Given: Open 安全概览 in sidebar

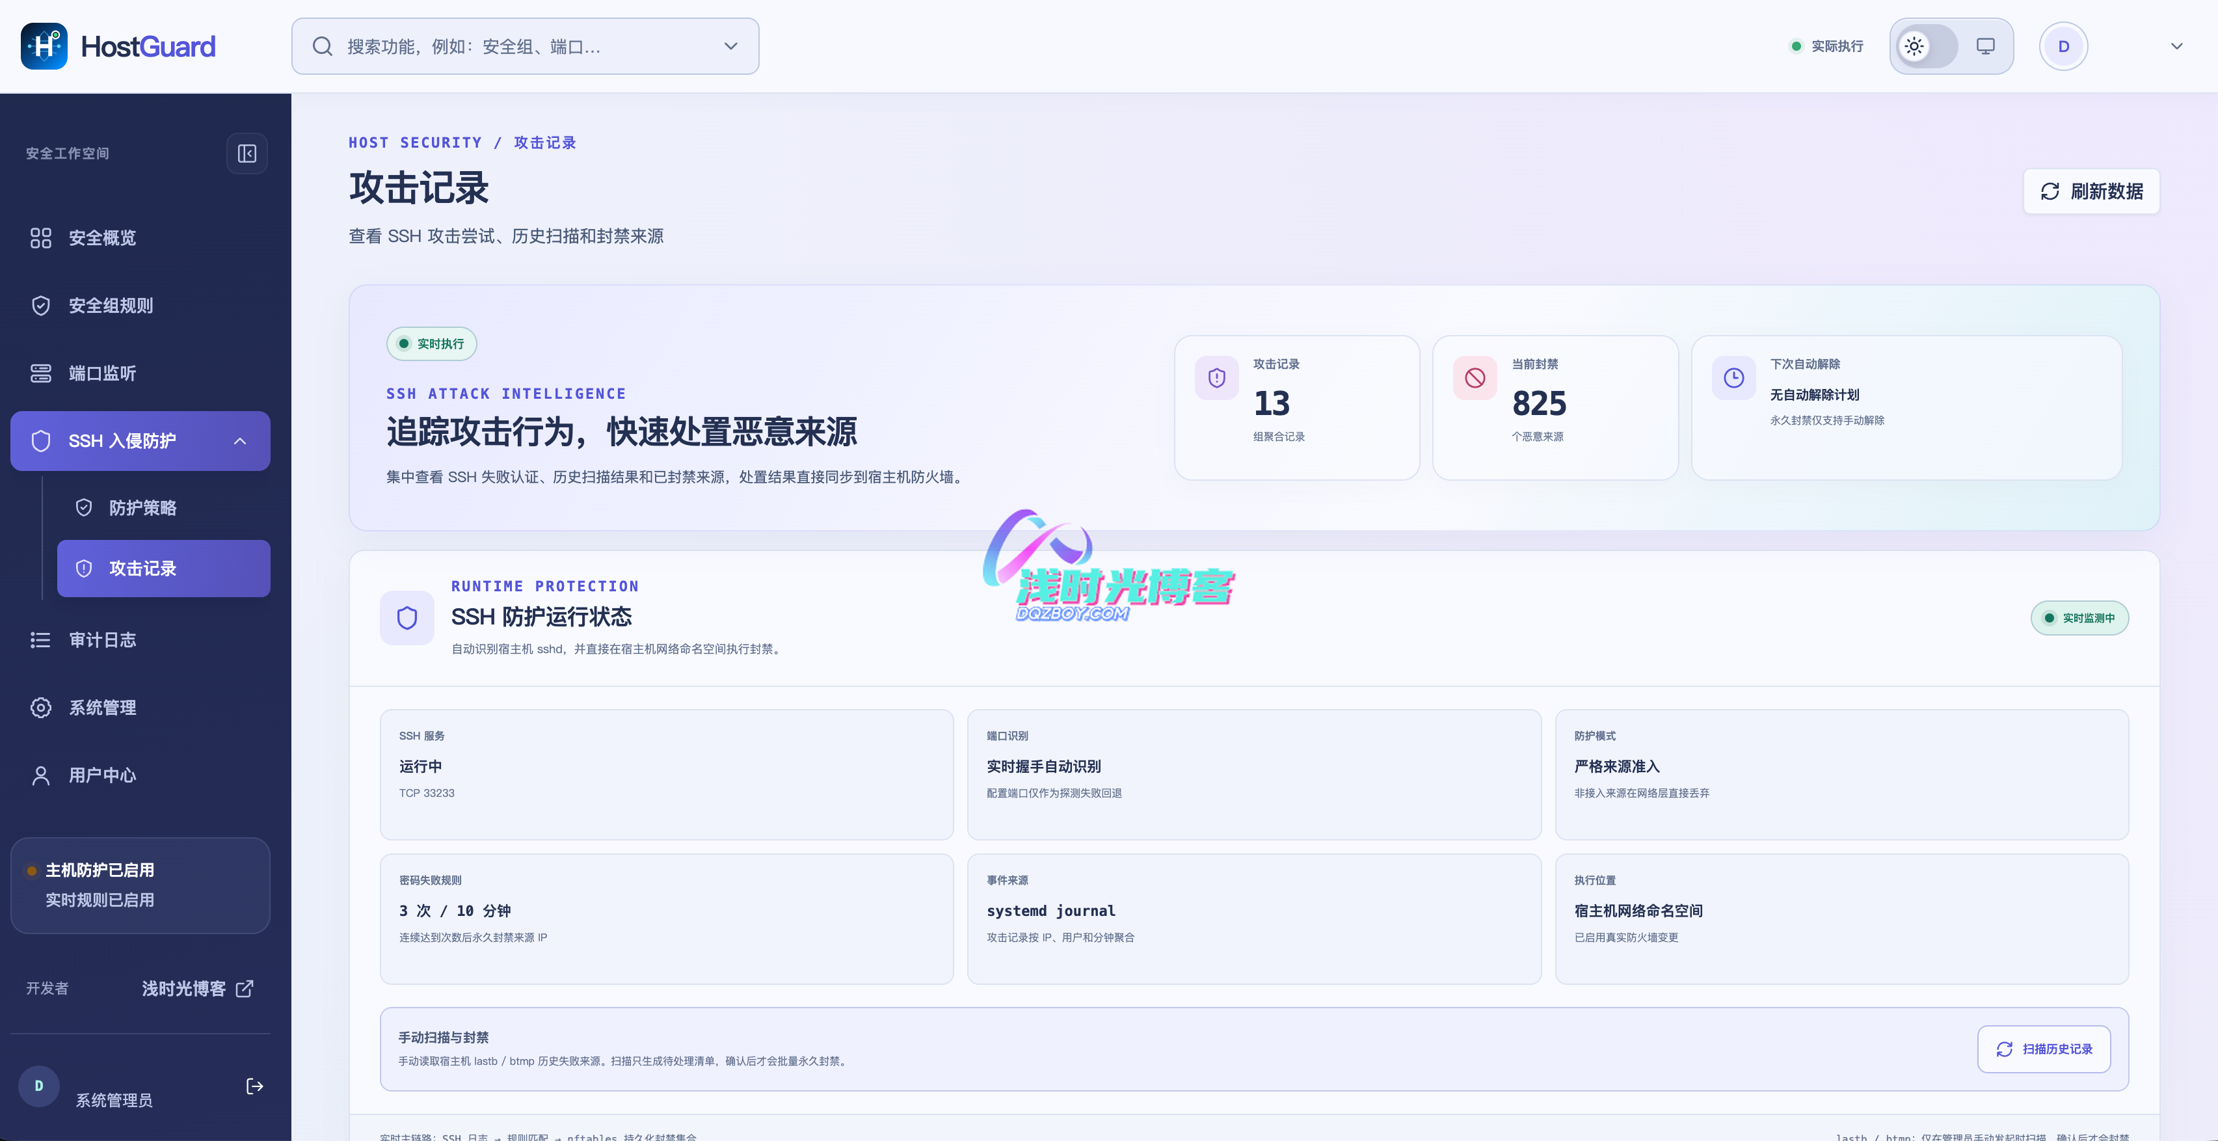Looking at the screenshot, I should tap(140, 237).
